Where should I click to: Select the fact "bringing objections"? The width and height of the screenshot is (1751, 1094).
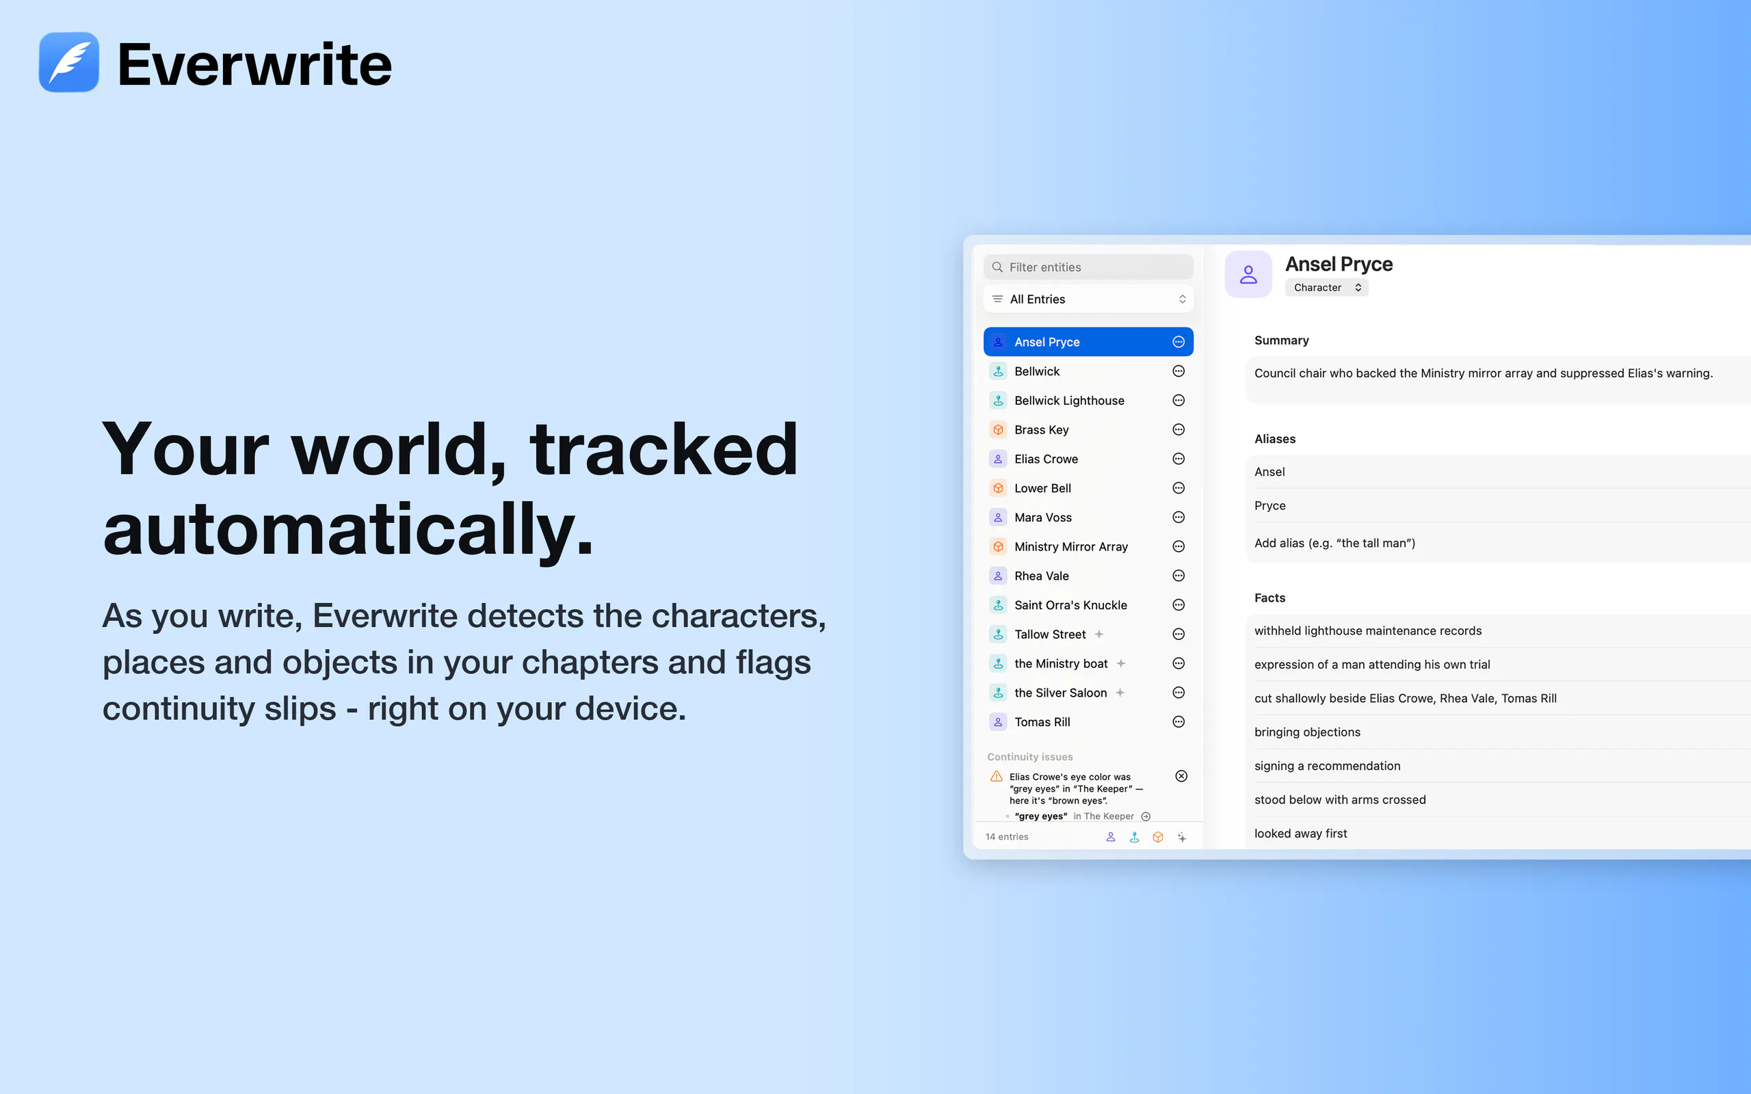pos(1499,732)
